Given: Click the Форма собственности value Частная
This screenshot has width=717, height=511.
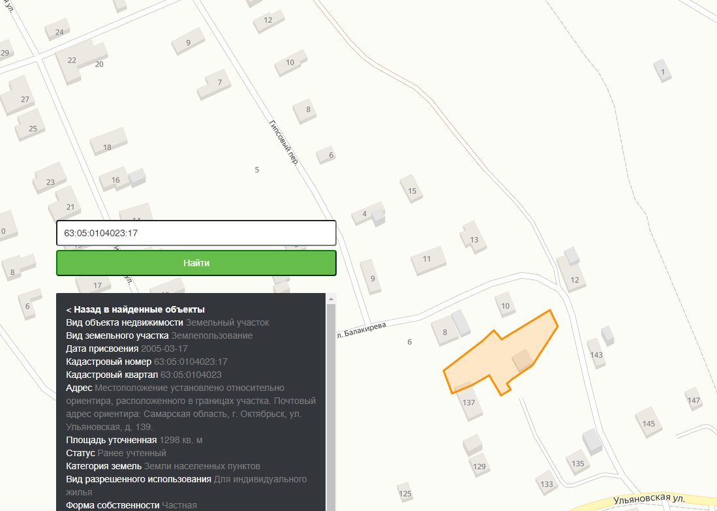Looking at the screenshot, I should pyautogui.click(x=179, y=506).
